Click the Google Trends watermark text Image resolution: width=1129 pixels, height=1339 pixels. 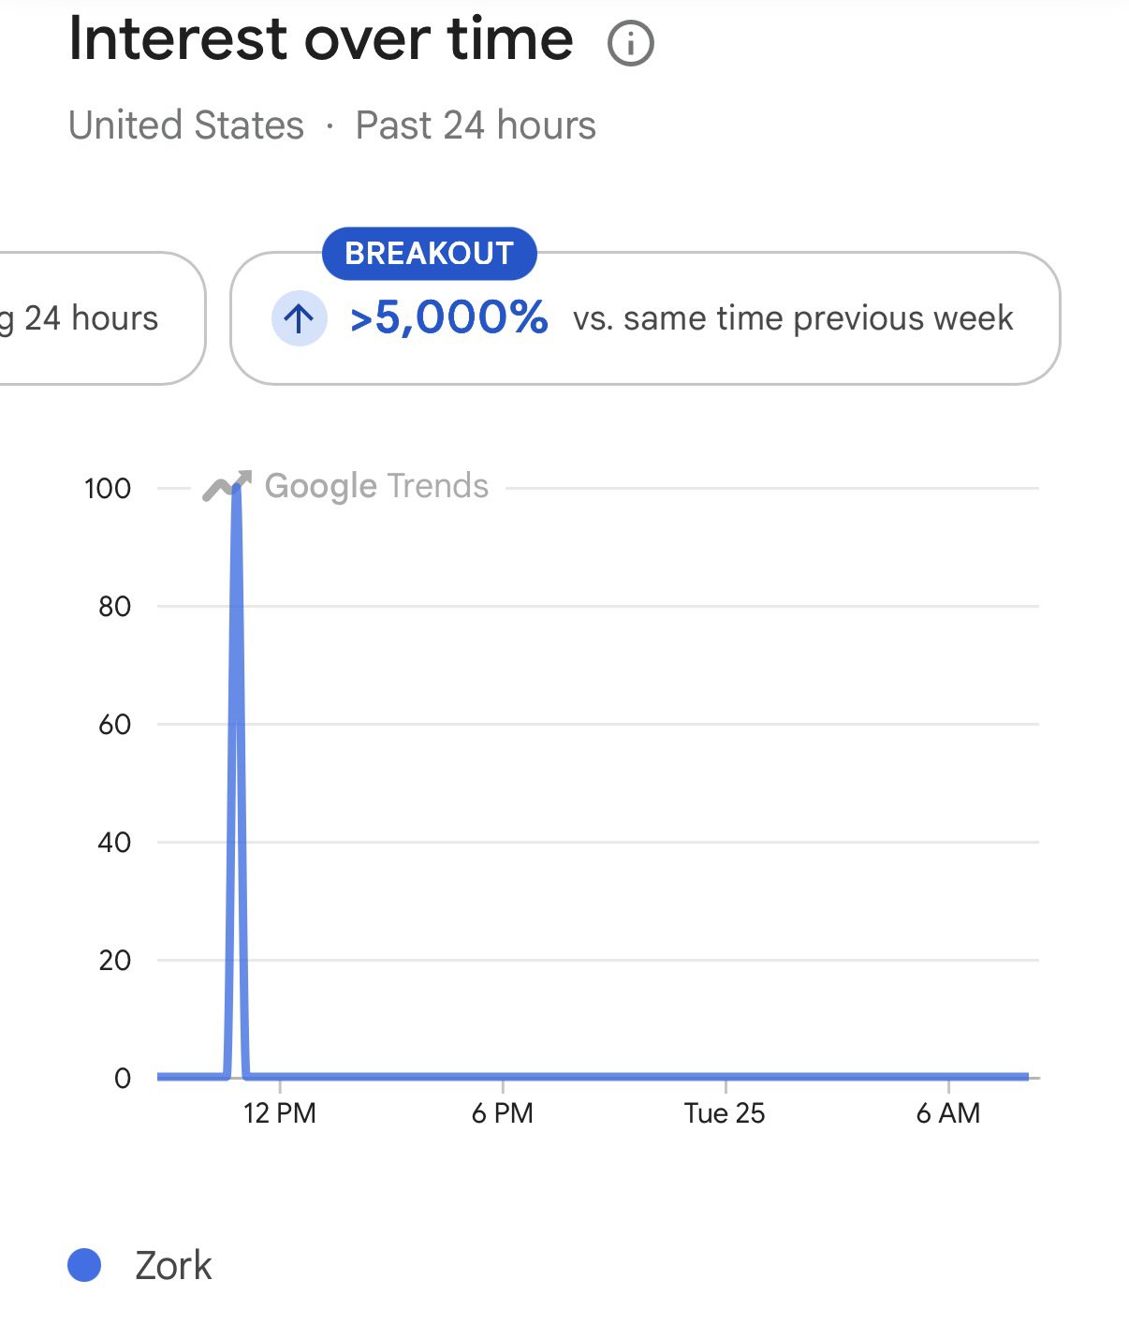click(x=376, y=486)
